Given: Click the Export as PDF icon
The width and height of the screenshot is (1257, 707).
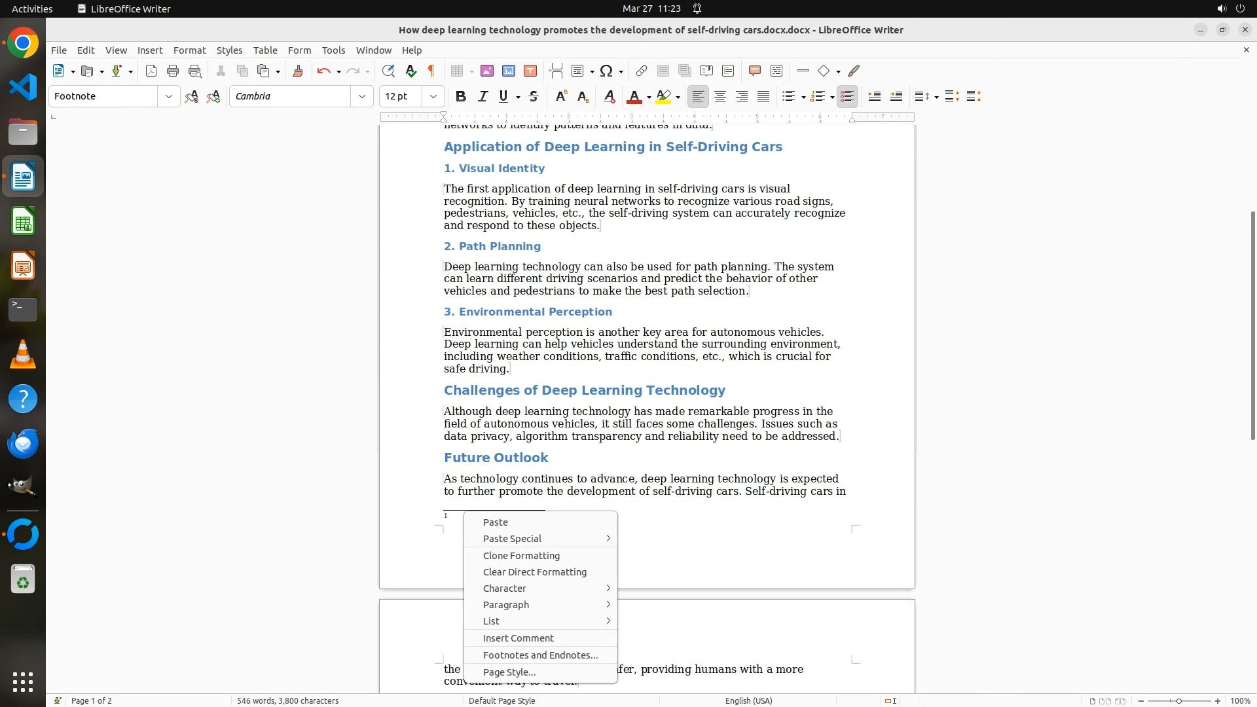Looking at the screenshot, I should point(151,71).
